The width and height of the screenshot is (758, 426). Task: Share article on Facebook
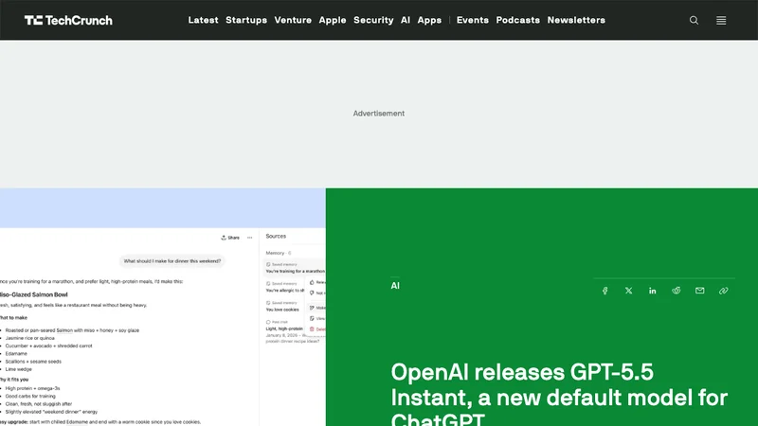(x=605, y=291)
